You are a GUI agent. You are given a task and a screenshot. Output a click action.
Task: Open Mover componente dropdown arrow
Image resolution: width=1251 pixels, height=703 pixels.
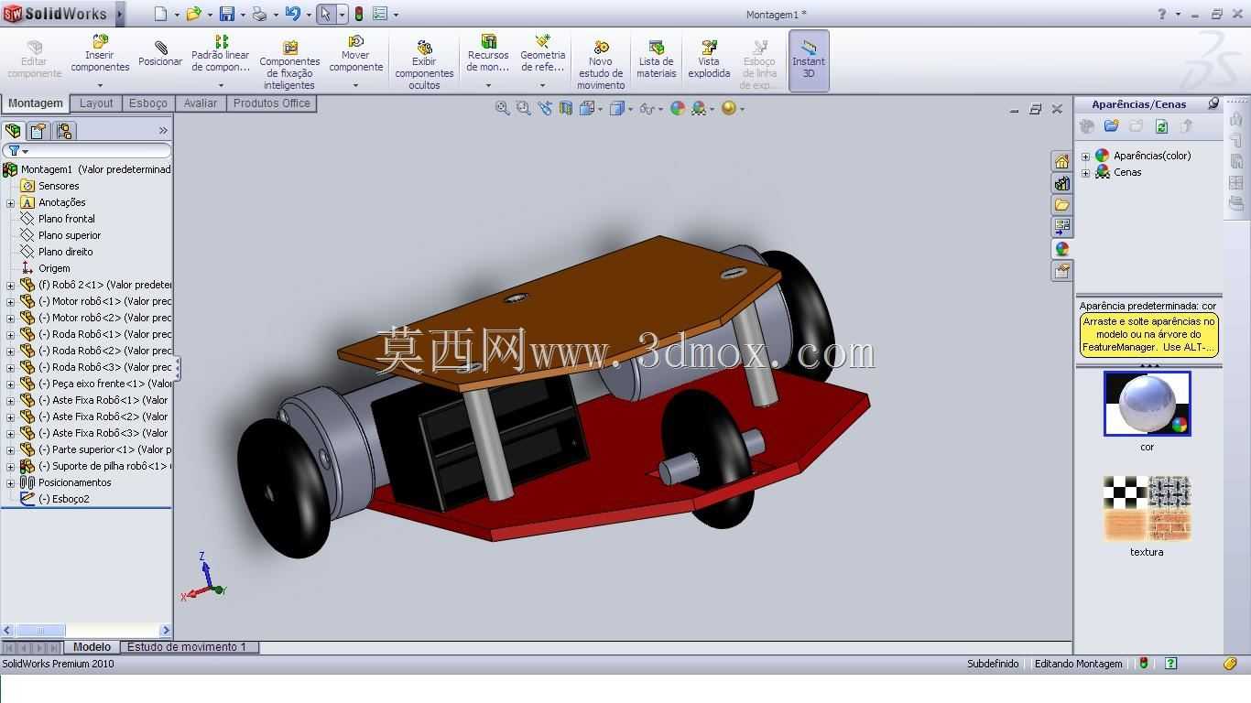point(355,85)
